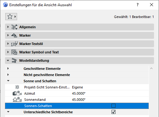Click the Modelldarstellung panel icon
Image resolution: width=159 pixels, height=117 pixels.
14,61
